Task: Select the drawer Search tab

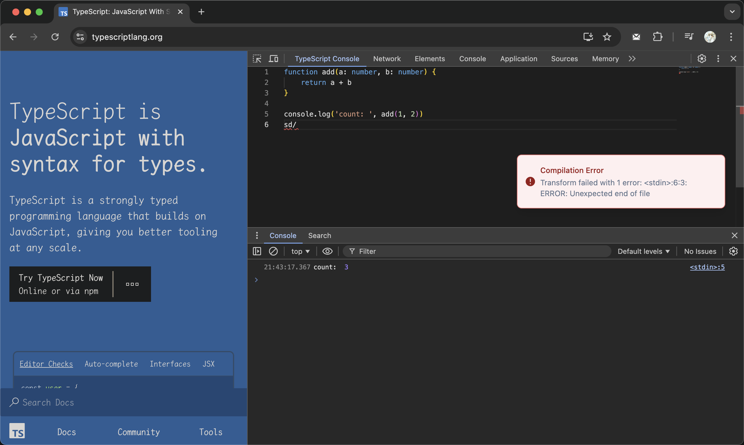Action: click(x=320, y=236)
